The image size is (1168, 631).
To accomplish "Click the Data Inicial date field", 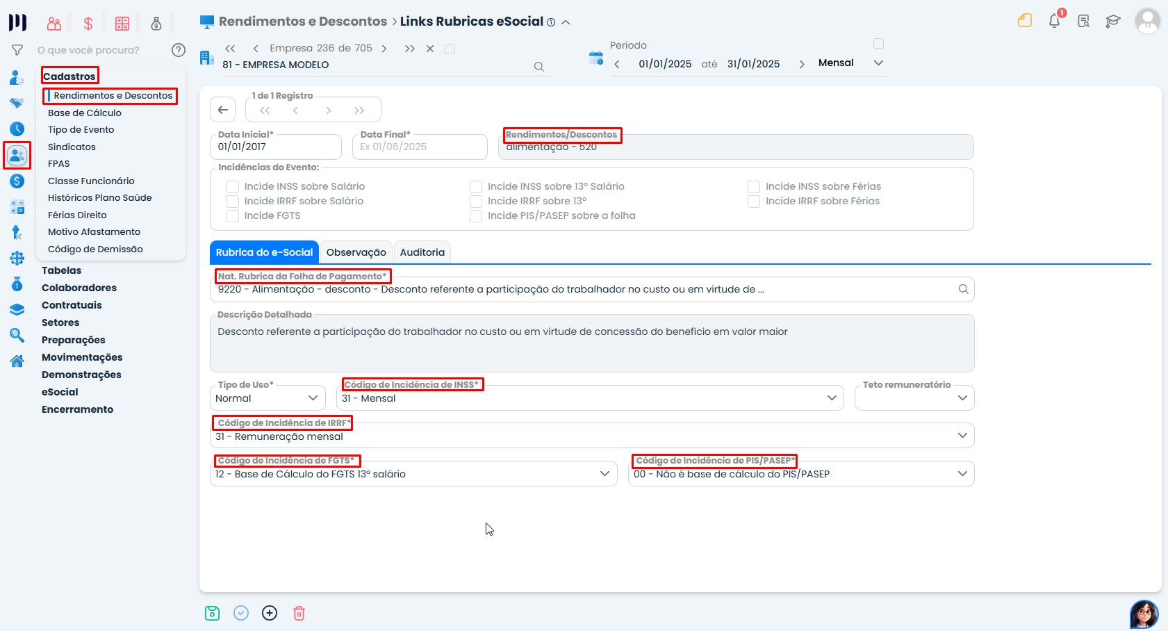I will pos(276,147).
